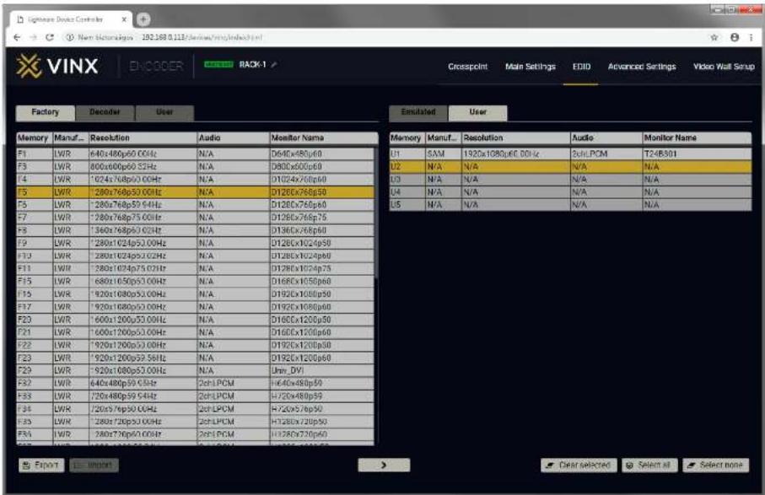This screenshot has height=495, width=765.
Task: Click the Export button
Action: 41,465
